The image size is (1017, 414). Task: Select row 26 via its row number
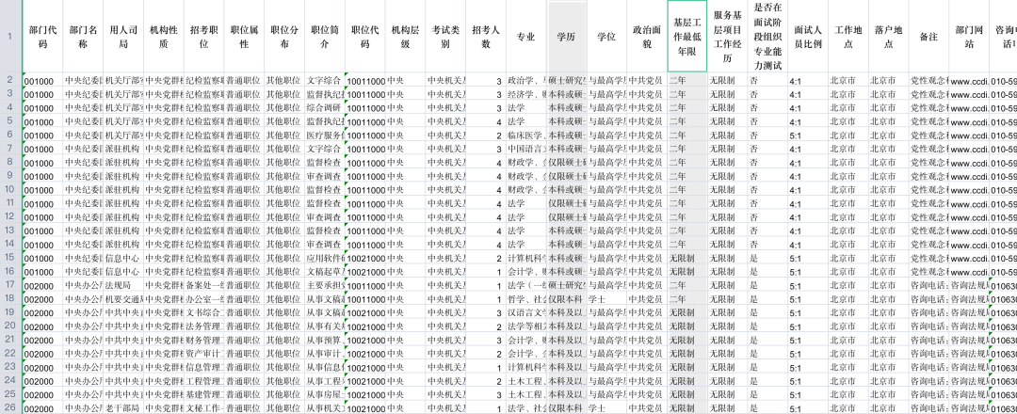click(x=9, y=407)
